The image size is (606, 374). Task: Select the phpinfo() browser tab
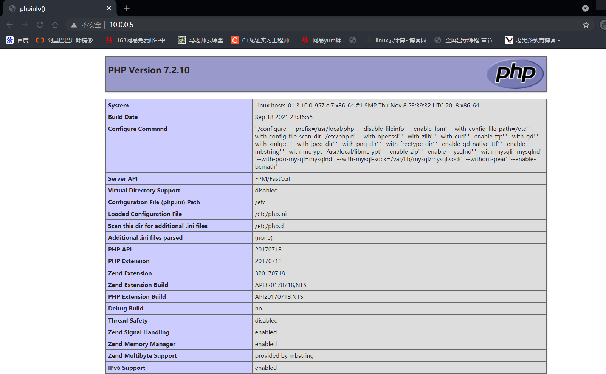pos(60,8)
